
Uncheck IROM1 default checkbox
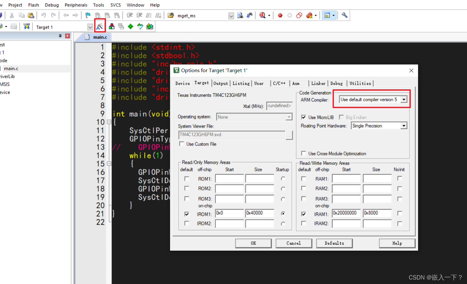click(187, 214)
